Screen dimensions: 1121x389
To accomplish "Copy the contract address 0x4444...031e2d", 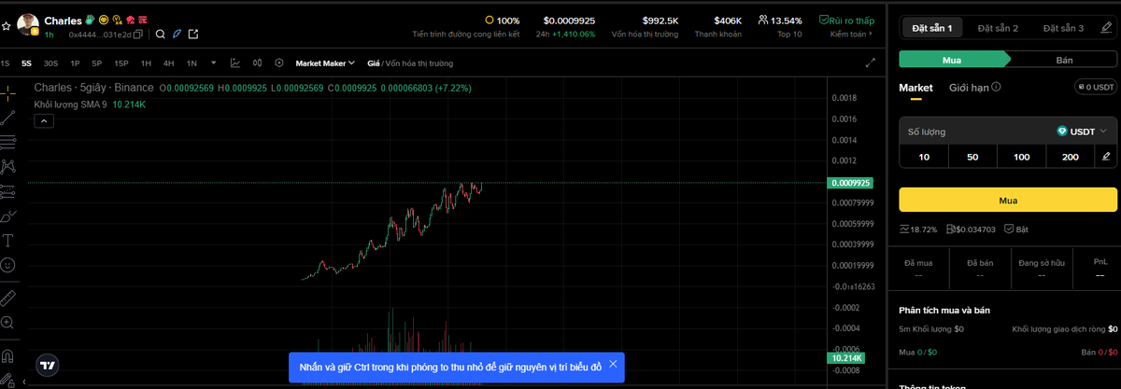I will point(138,35).
